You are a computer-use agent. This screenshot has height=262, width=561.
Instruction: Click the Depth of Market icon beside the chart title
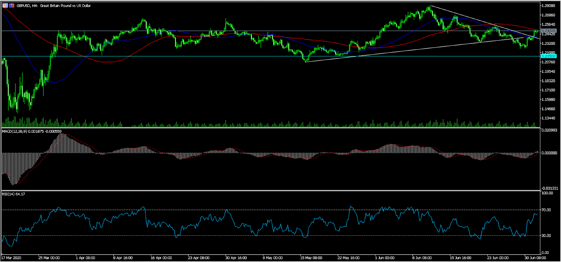(5, 6)
